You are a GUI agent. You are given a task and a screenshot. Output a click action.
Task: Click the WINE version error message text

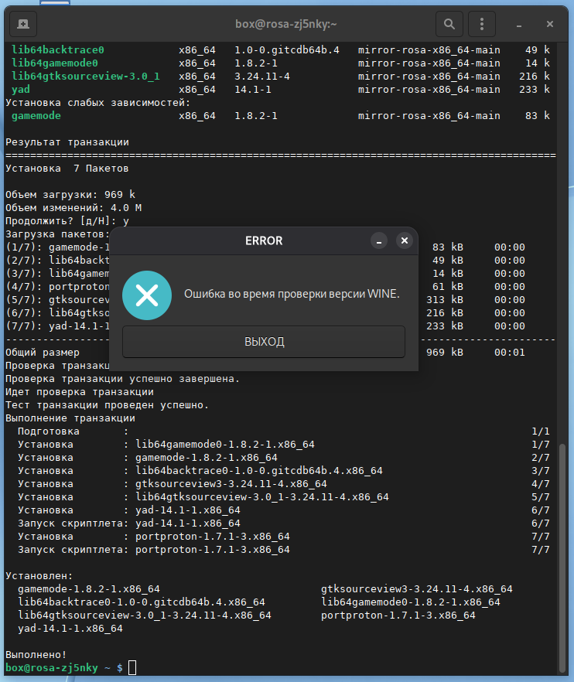[x=291, y=294]
